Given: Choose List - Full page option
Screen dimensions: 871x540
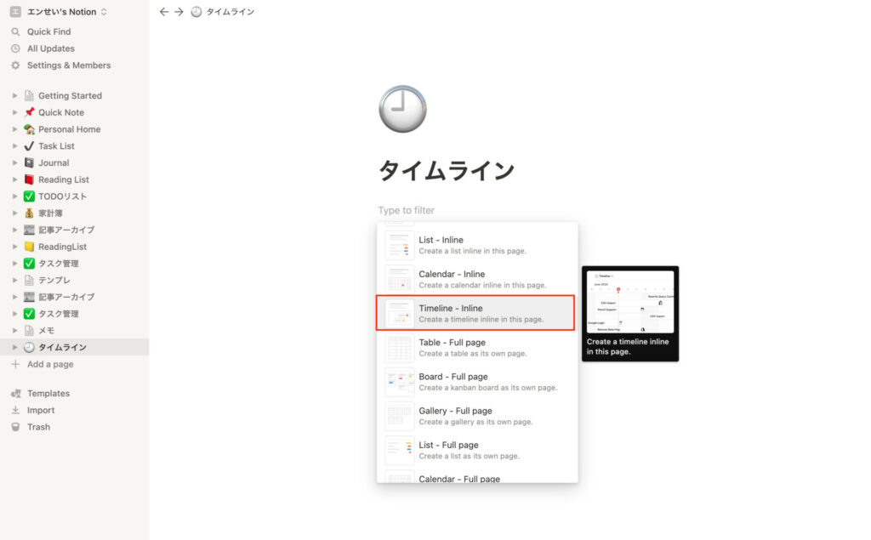Looking at the screenshot, I should [x=477, y=450].
